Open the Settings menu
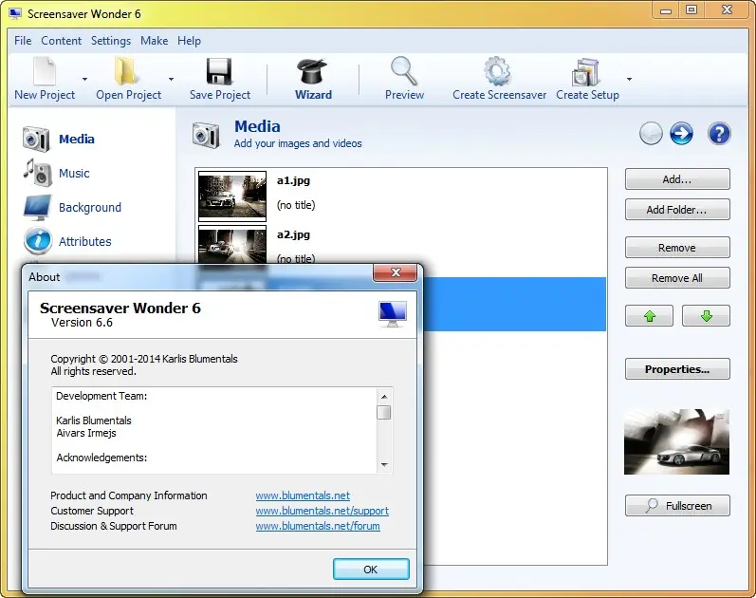 pos(111,41)
